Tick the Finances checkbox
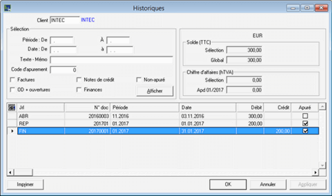The width and height of the screenshot is (332, 196). (x=79, y=90)
